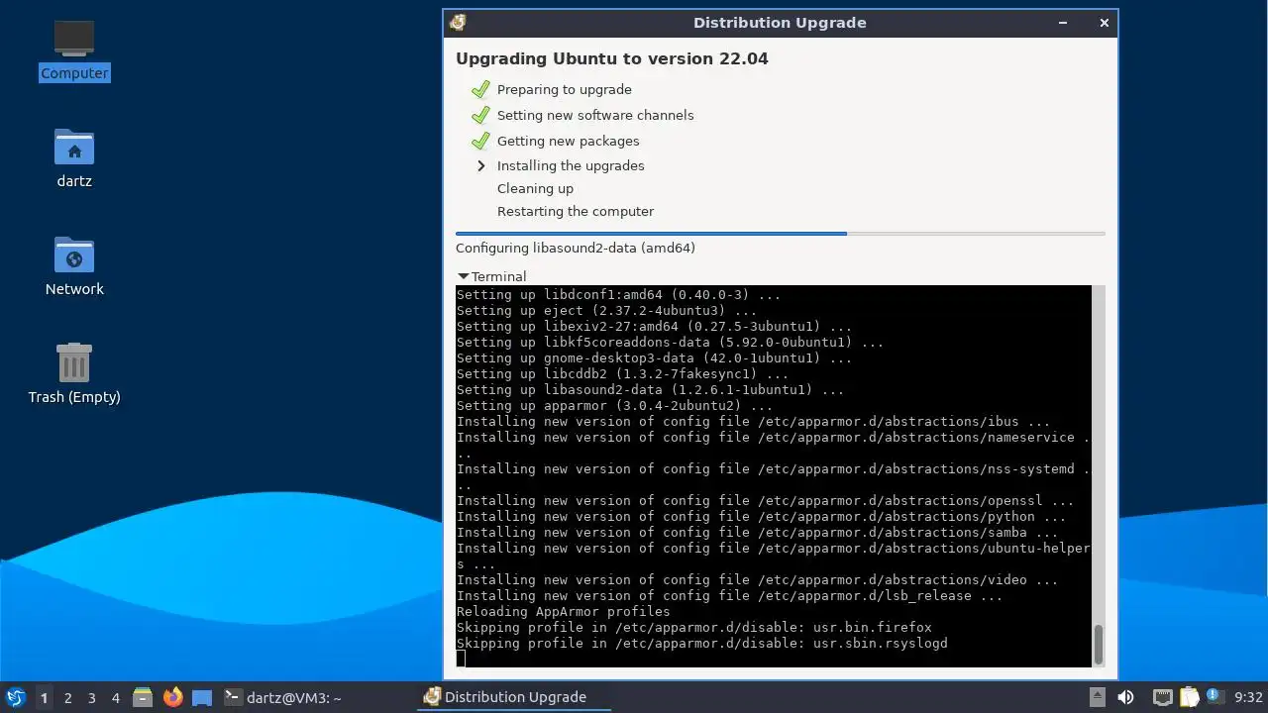Minimize the Distribution Upgrade window

1064,23
